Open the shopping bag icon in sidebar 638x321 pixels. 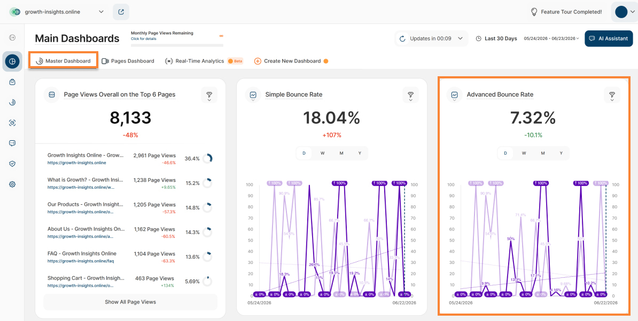coord(12,82)
